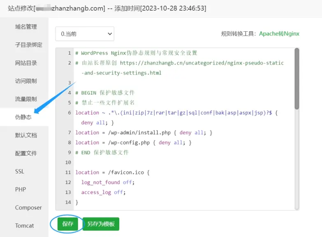Select the 伪静态 tab
This screenshot has height=237, width=322.
[x=23, y=117]
